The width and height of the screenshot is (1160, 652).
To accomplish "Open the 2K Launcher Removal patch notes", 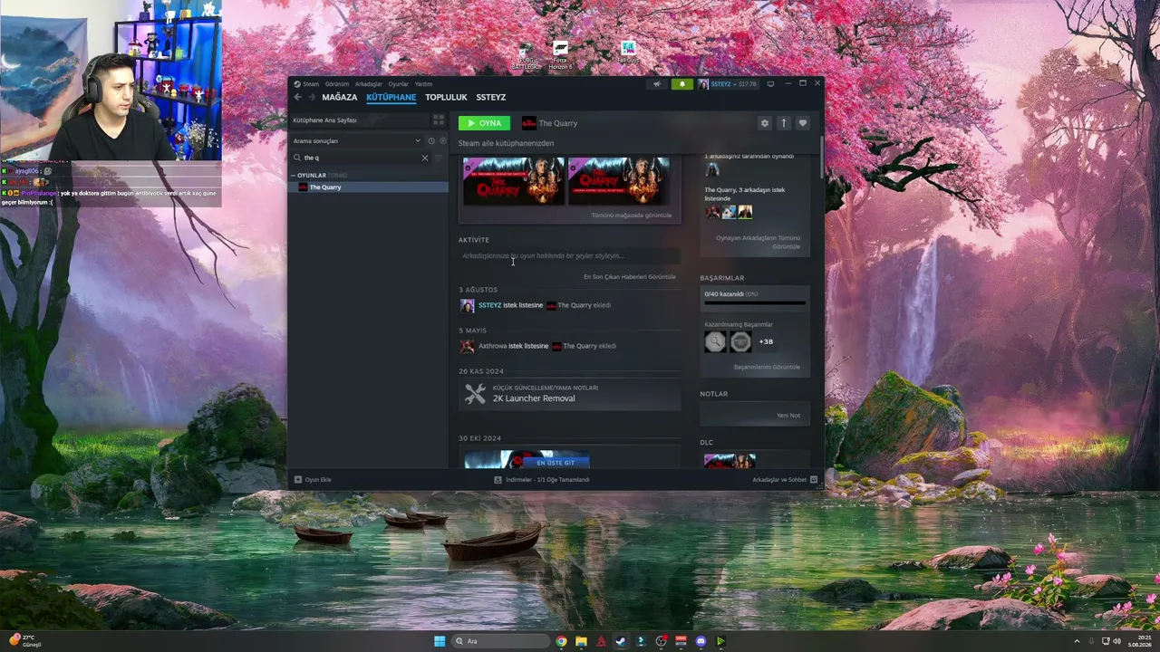I will point(569,394).
